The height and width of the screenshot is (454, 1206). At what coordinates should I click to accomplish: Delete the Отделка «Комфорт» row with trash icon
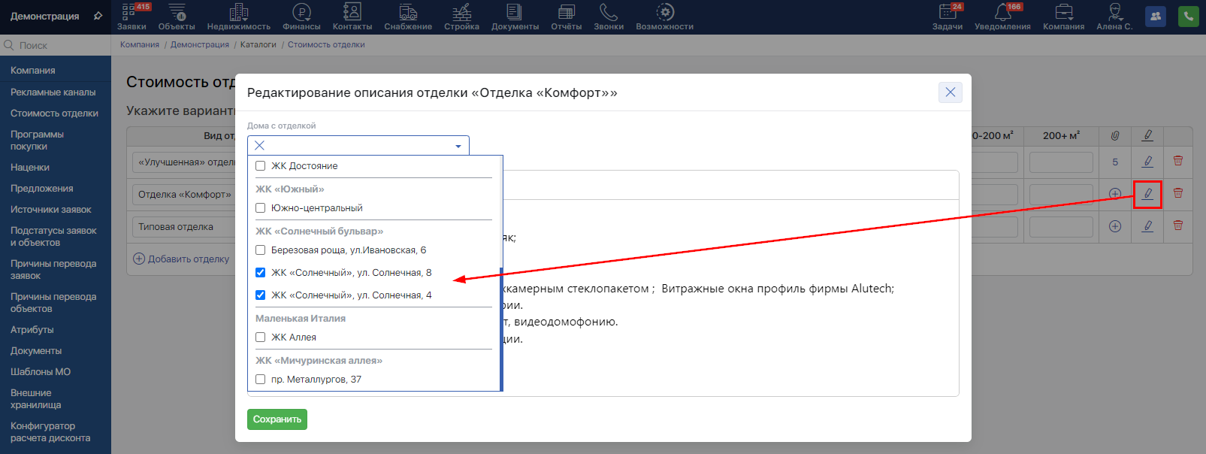pos(1177,193)
